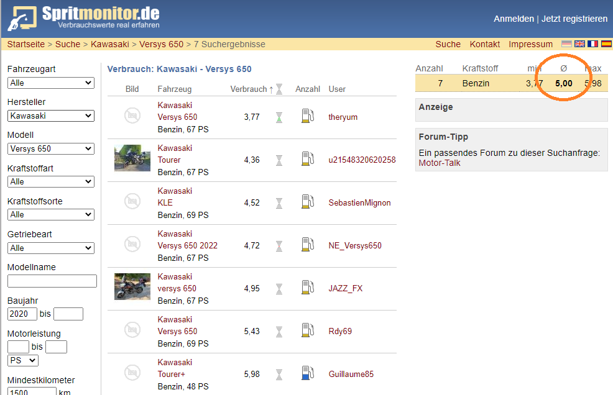Viewport: 613px width, 395px height.
Task: Click the Motorleistung minimum field
Action: [x=19, y=347]
